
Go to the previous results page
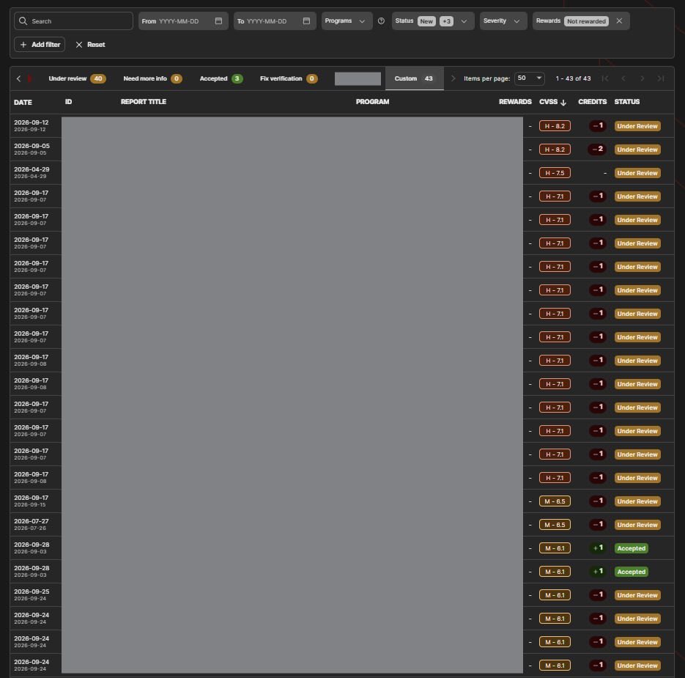click(623, 78)
